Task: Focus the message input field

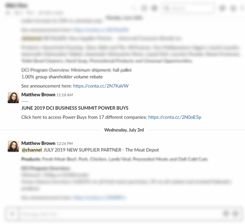Action: tap(119, 214)
